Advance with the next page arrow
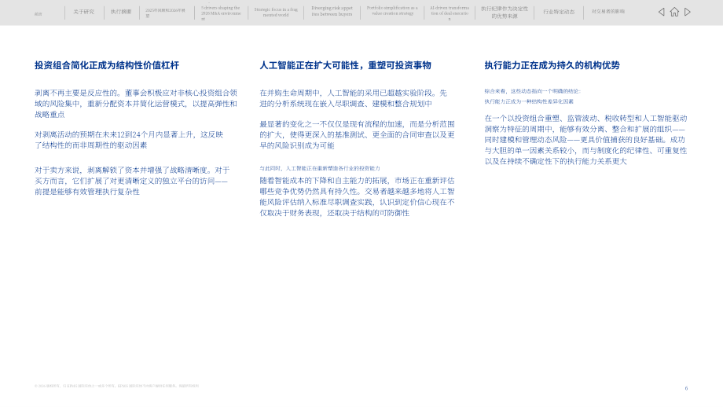This screenshot has width=723, height=407. point(688,12)
